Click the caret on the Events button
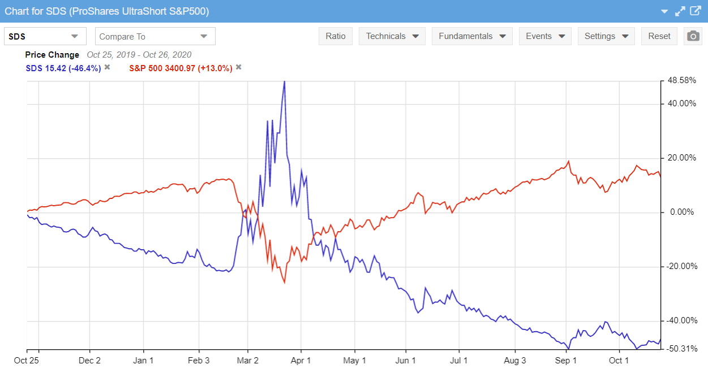The height and width of the screenshot is (373, 708). click(x=562, y=36)
